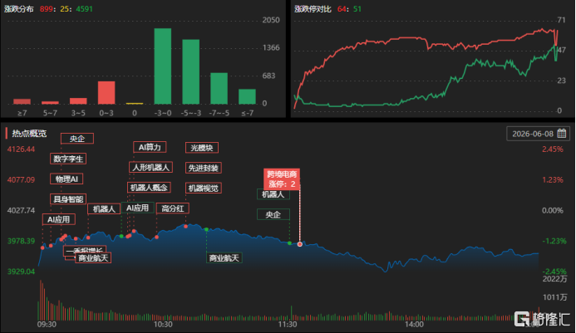The width and height of the screenshot is (576, 333).
Task: Click the 2.45% red axis label
Action: tap(553, 149)
